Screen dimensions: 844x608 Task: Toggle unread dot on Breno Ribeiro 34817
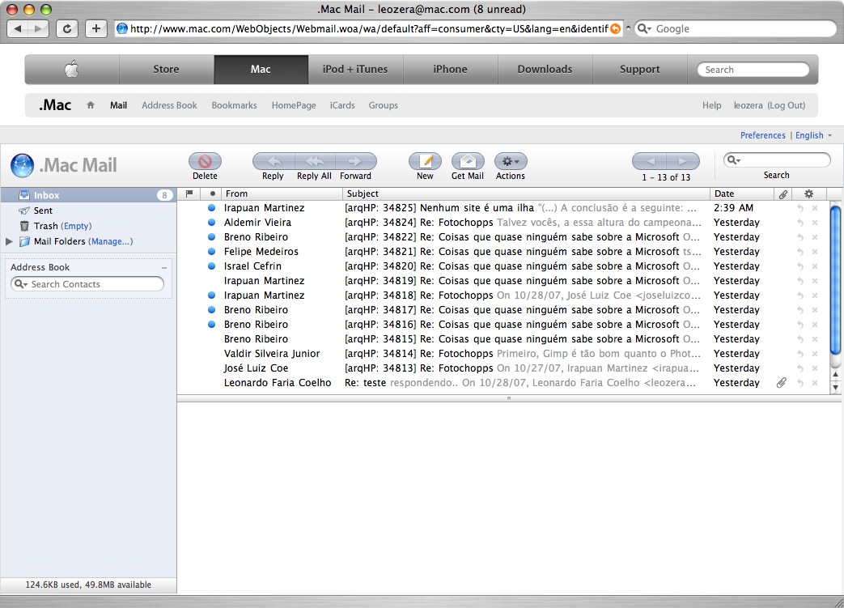tap(211, 309)
